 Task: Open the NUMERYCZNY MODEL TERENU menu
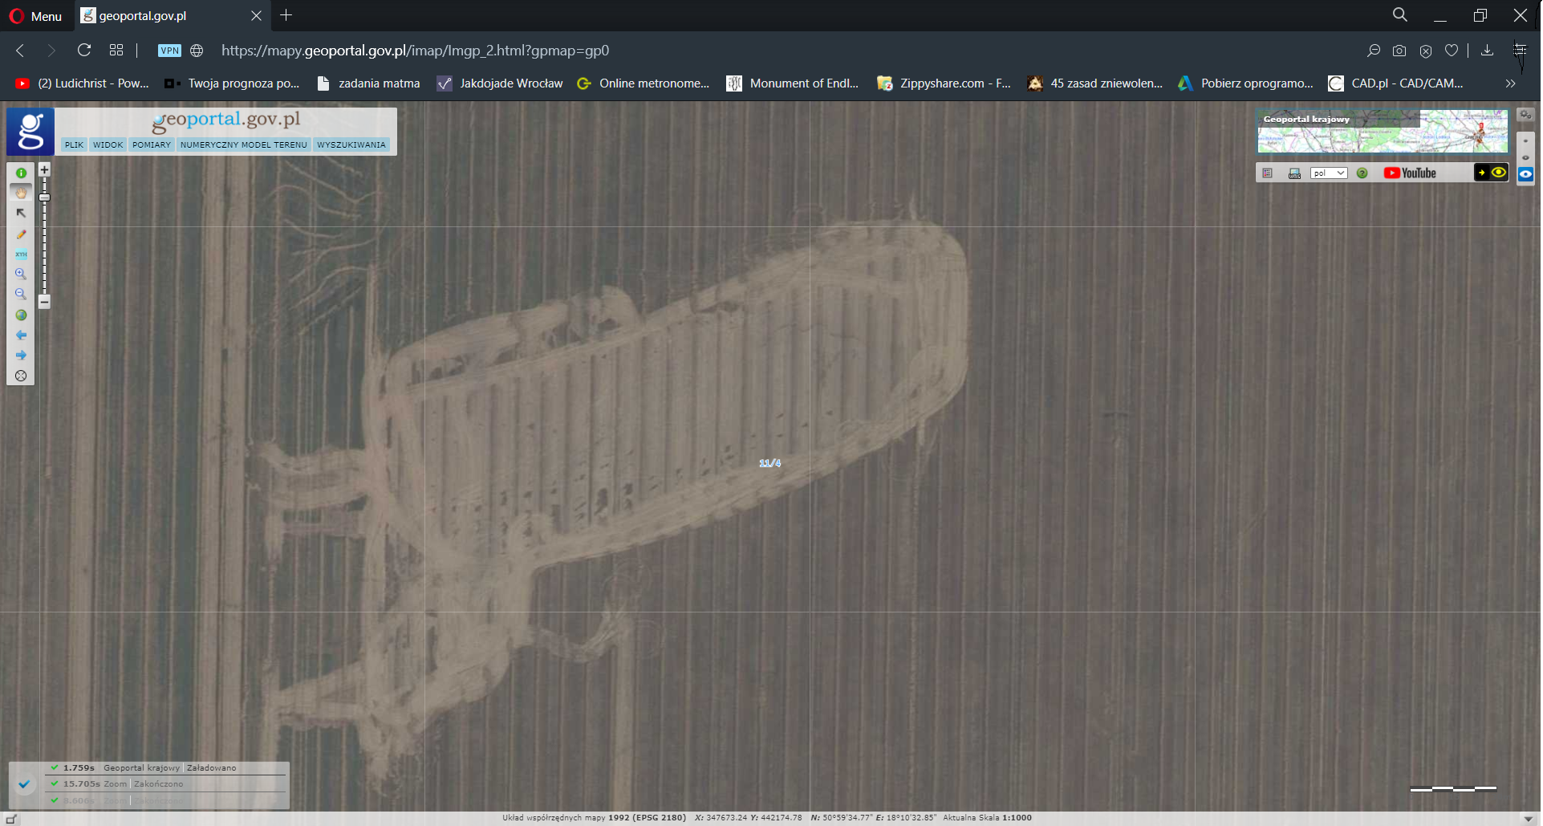(x=243, y=145)
